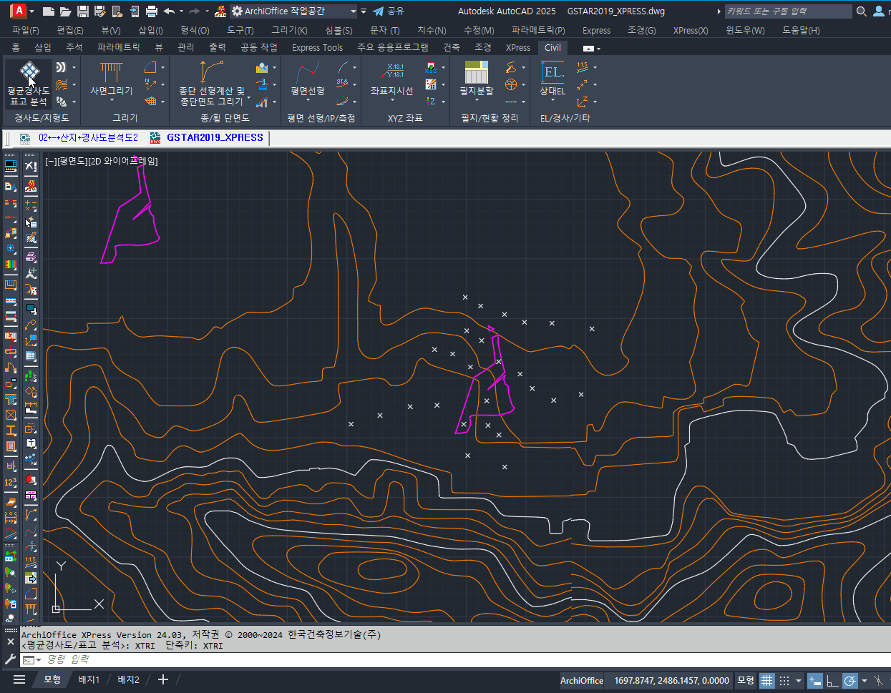
Task: Click the 1:1.5 scale icon in EL panel
Action: [583, 67]
